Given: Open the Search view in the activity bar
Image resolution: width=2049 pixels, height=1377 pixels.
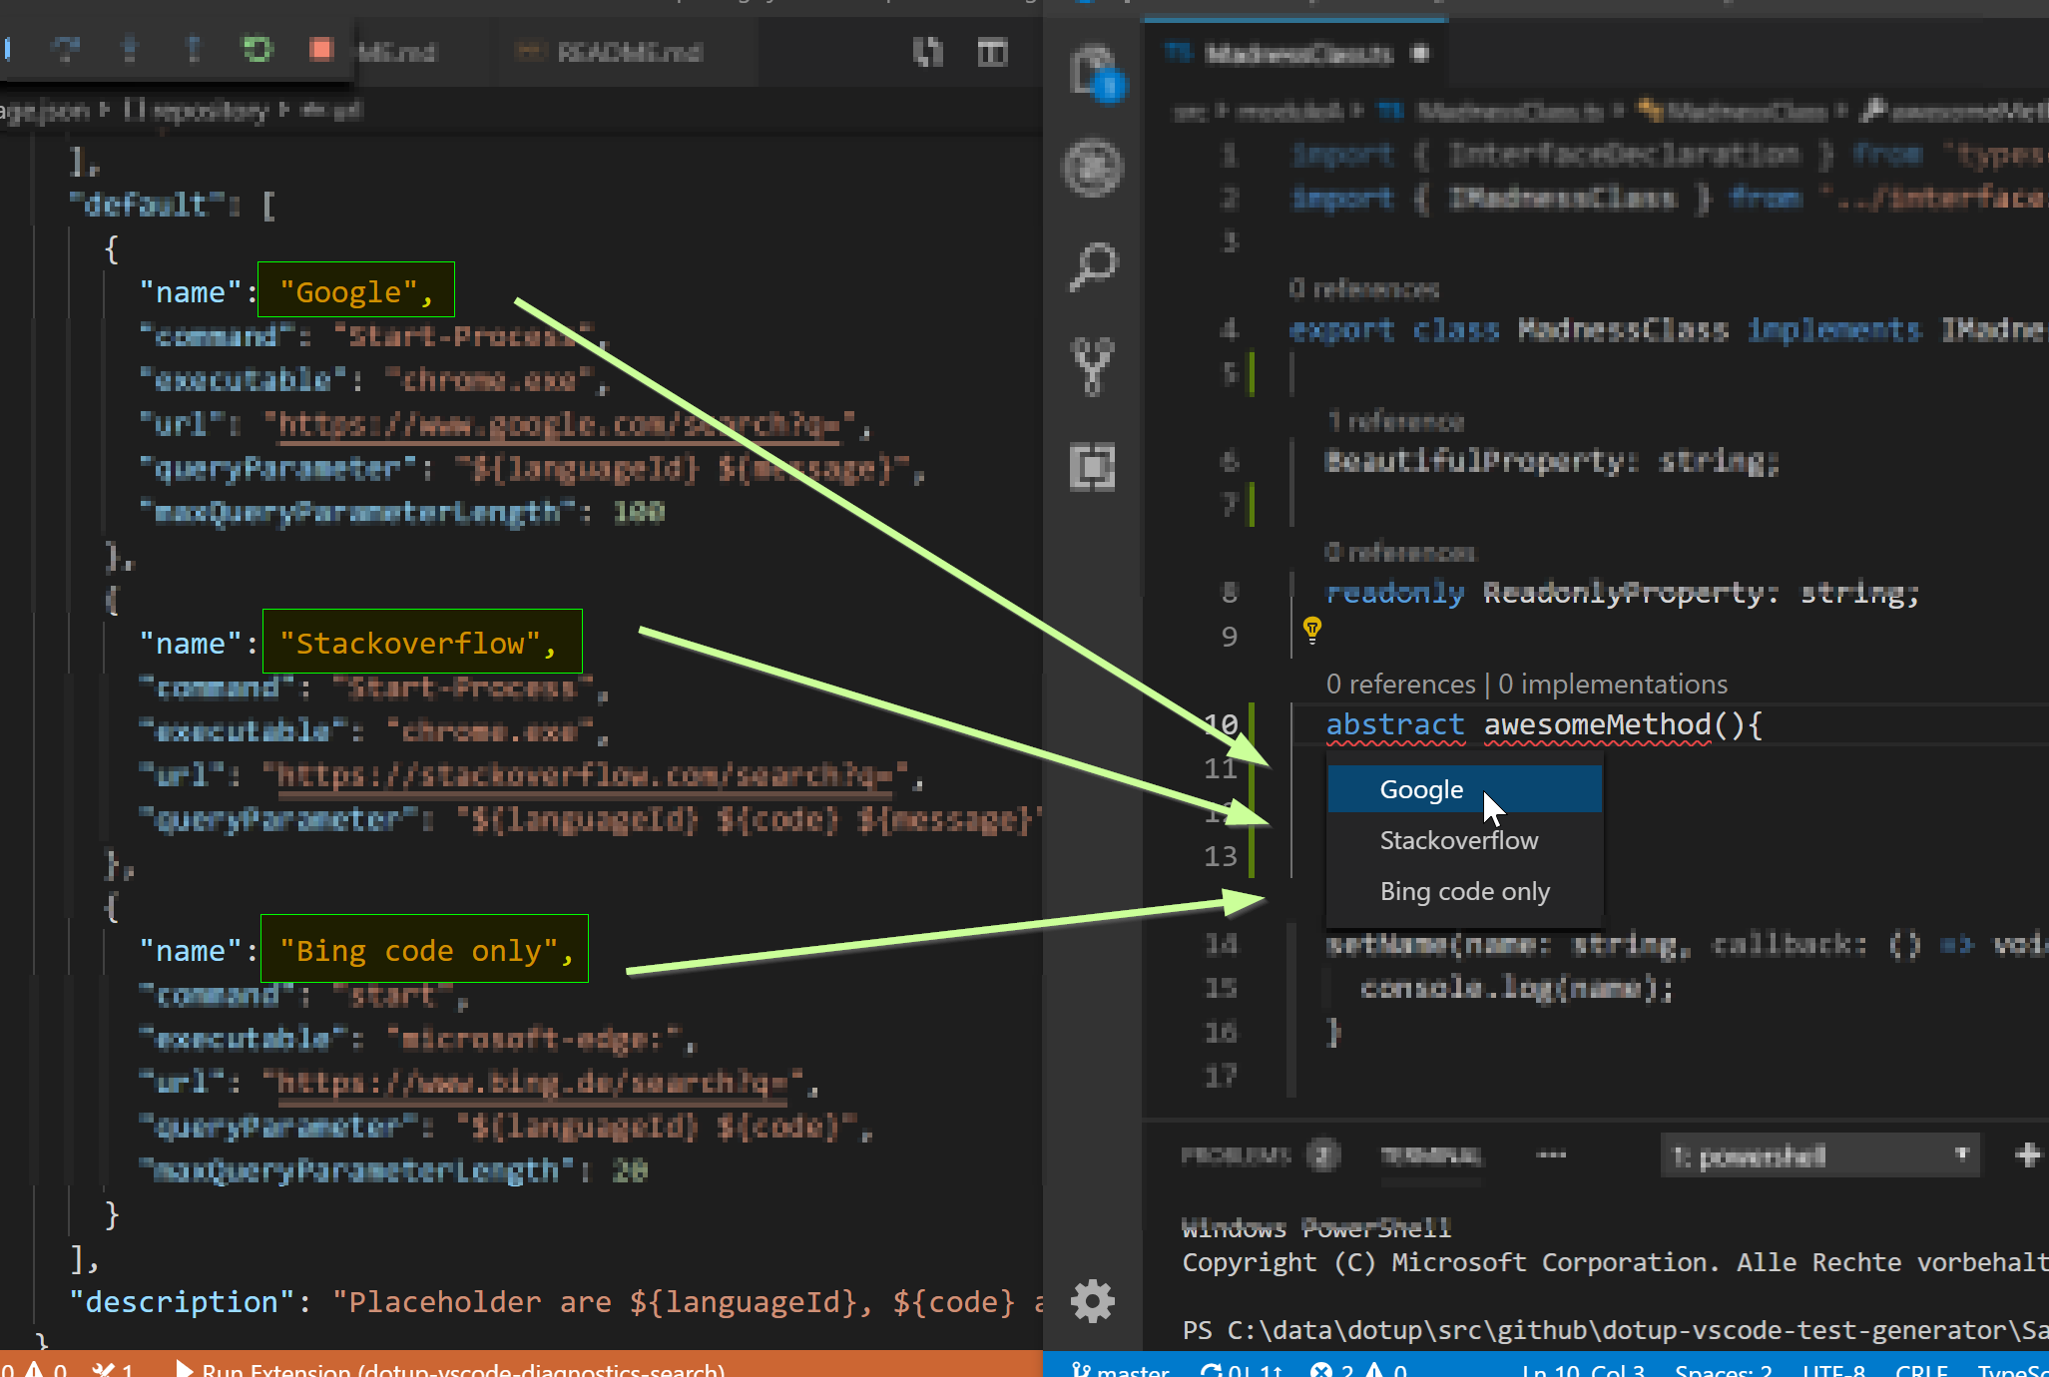Looking at the screenshot, I should [x=1093, y=266].
